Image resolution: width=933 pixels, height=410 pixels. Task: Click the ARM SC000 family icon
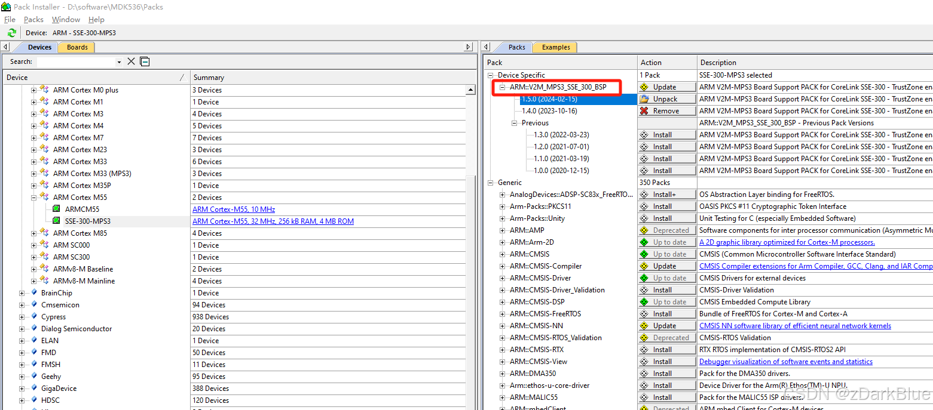coord(44,245)
